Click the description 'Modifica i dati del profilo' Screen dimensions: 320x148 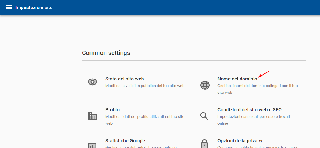[145, 117]
